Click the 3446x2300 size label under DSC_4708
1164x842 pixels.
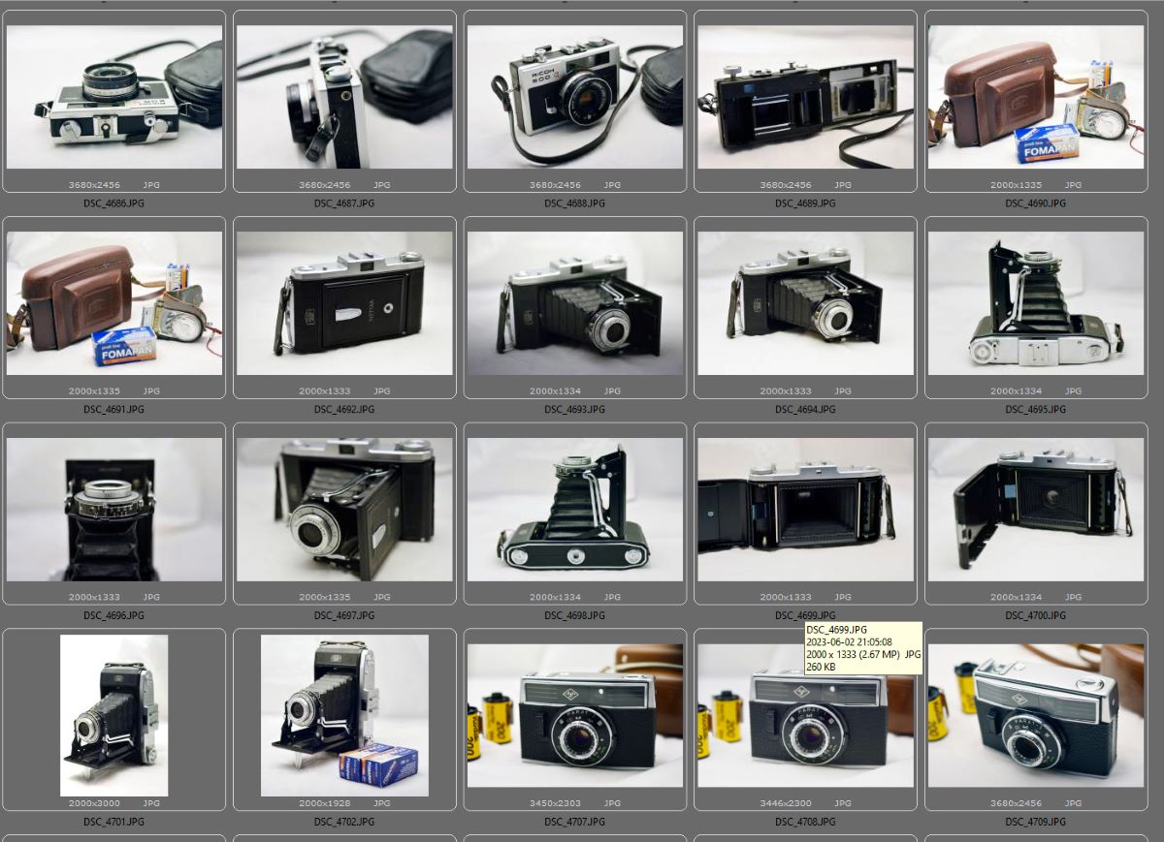[x=786, y=803]
